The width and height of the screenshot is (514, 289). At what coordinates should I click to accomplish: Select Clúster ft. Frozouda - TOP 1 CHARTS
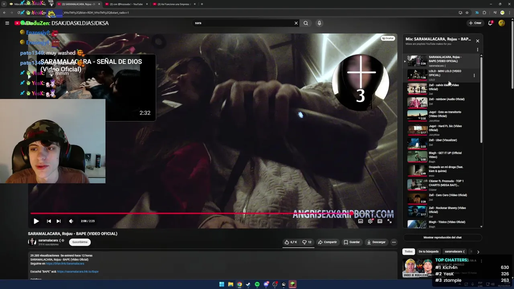[441, 185]
